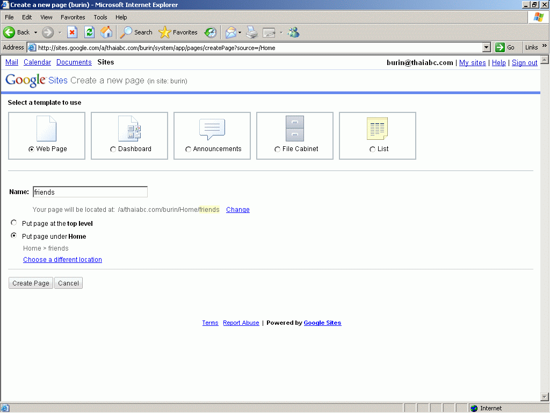Open the History icon in toolbar
This screenshot has width=550, height=413.
(210, 32)
